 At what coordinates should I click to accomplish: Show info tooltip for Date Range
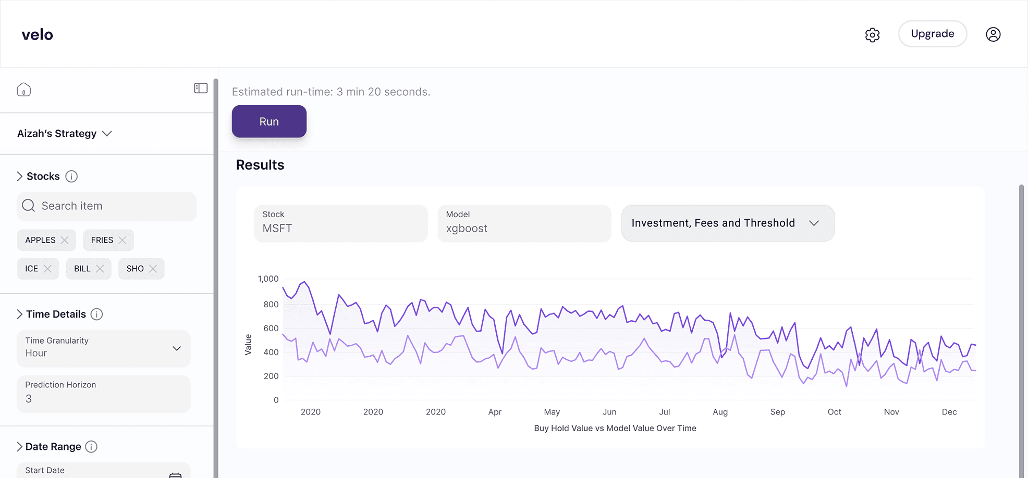pos(91,447)
